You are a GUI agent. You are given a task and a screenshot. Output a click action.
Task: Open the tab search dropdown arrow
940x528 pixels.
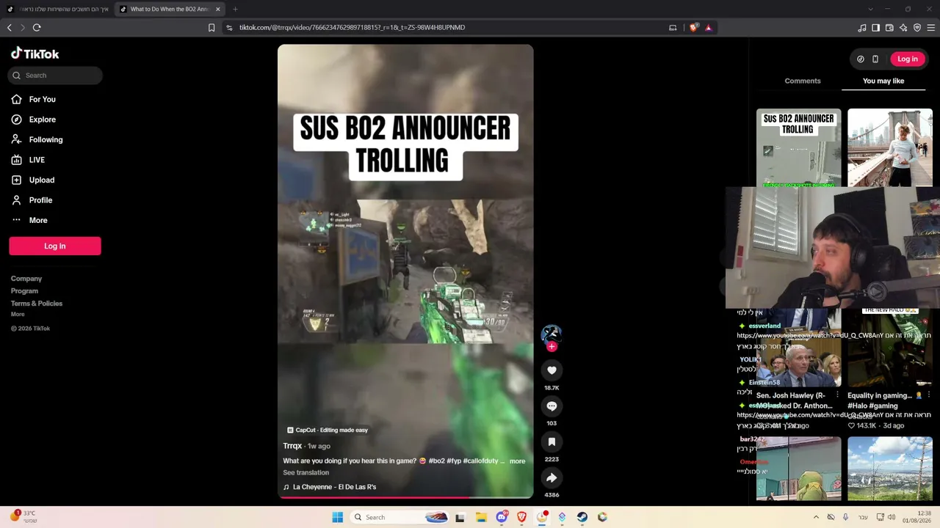(x=870, y=9)
